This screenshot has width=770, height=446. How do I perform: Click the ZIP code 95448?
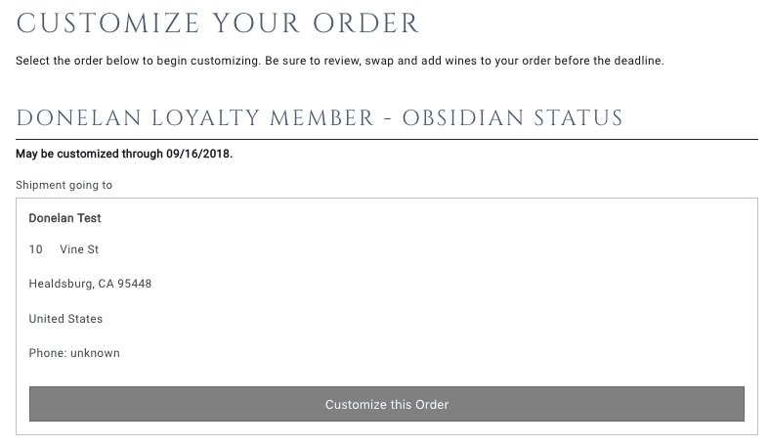[x=135, y=284]
